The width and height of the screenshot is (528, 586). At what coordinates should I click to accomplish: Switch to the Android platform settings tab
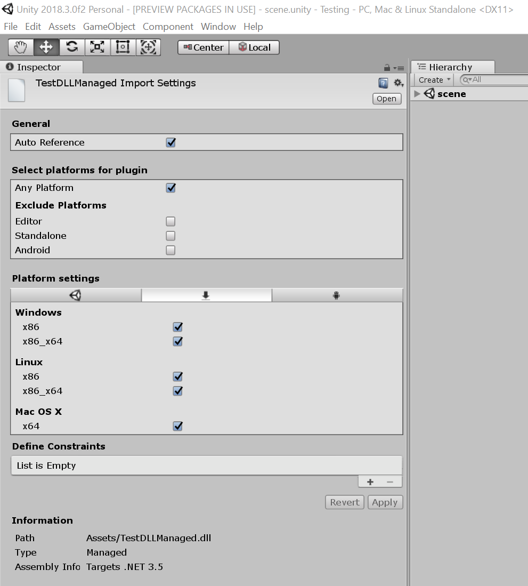337,295
